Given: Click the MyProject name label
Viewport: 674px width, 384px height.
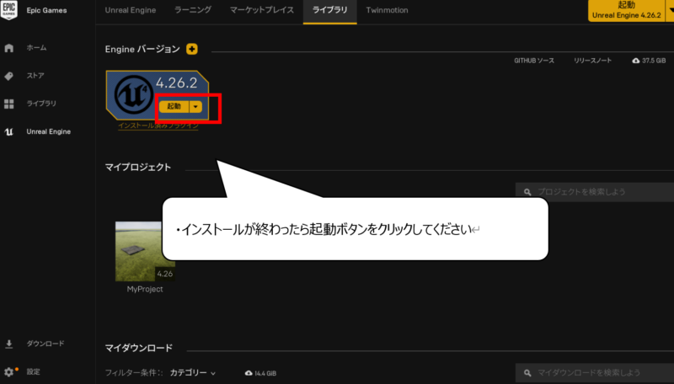Looking at the screenshot, I should pos(145,289).
